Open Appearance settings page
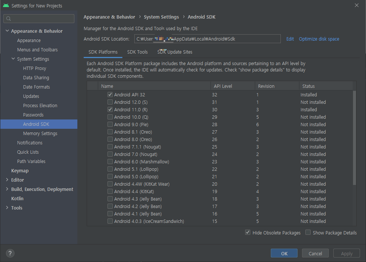The image size is (366, 262). 29,41
